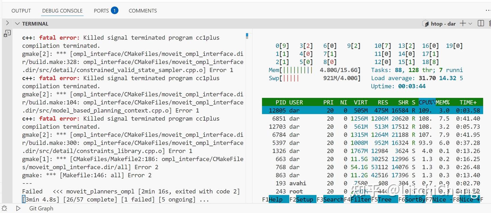Image resolution: width=491 pixels, height=213 pixels.
Task: Open a new terminal with the plus icon
Action: point(463,23)
